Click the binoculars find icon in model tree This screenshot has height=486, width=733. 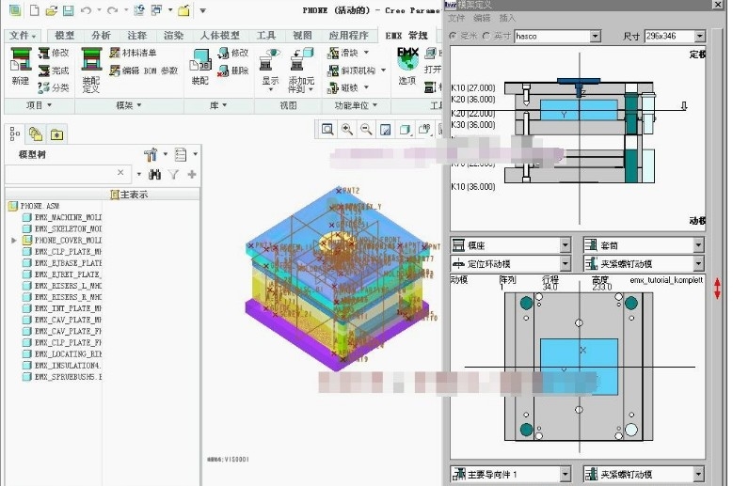pyautogui.click(x=154, y=175)
